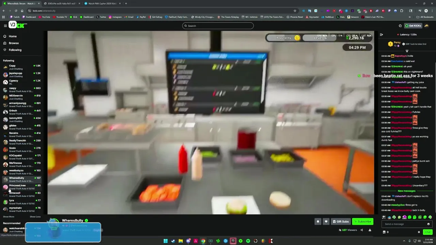436x245 pixels.
Task: Expand the following list with Show More
Action: point(9,217)
